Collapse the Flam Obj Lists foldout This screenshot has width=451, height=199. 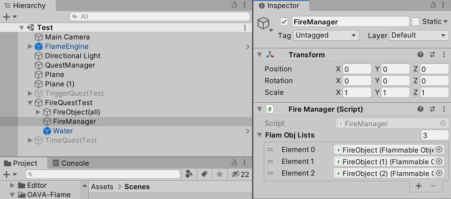tap(260, 135)
